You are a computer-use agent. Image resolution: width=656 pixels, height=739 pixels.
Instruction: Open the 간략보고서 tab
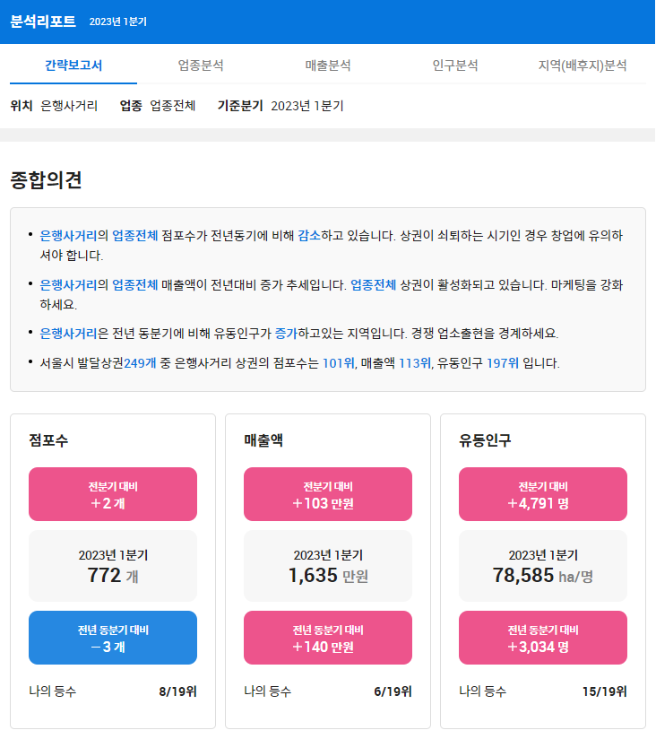[x=73, y=65]
